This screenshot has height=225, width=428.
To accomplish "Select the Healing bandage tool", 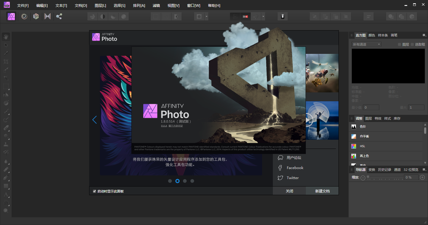I will coord(6,170).
